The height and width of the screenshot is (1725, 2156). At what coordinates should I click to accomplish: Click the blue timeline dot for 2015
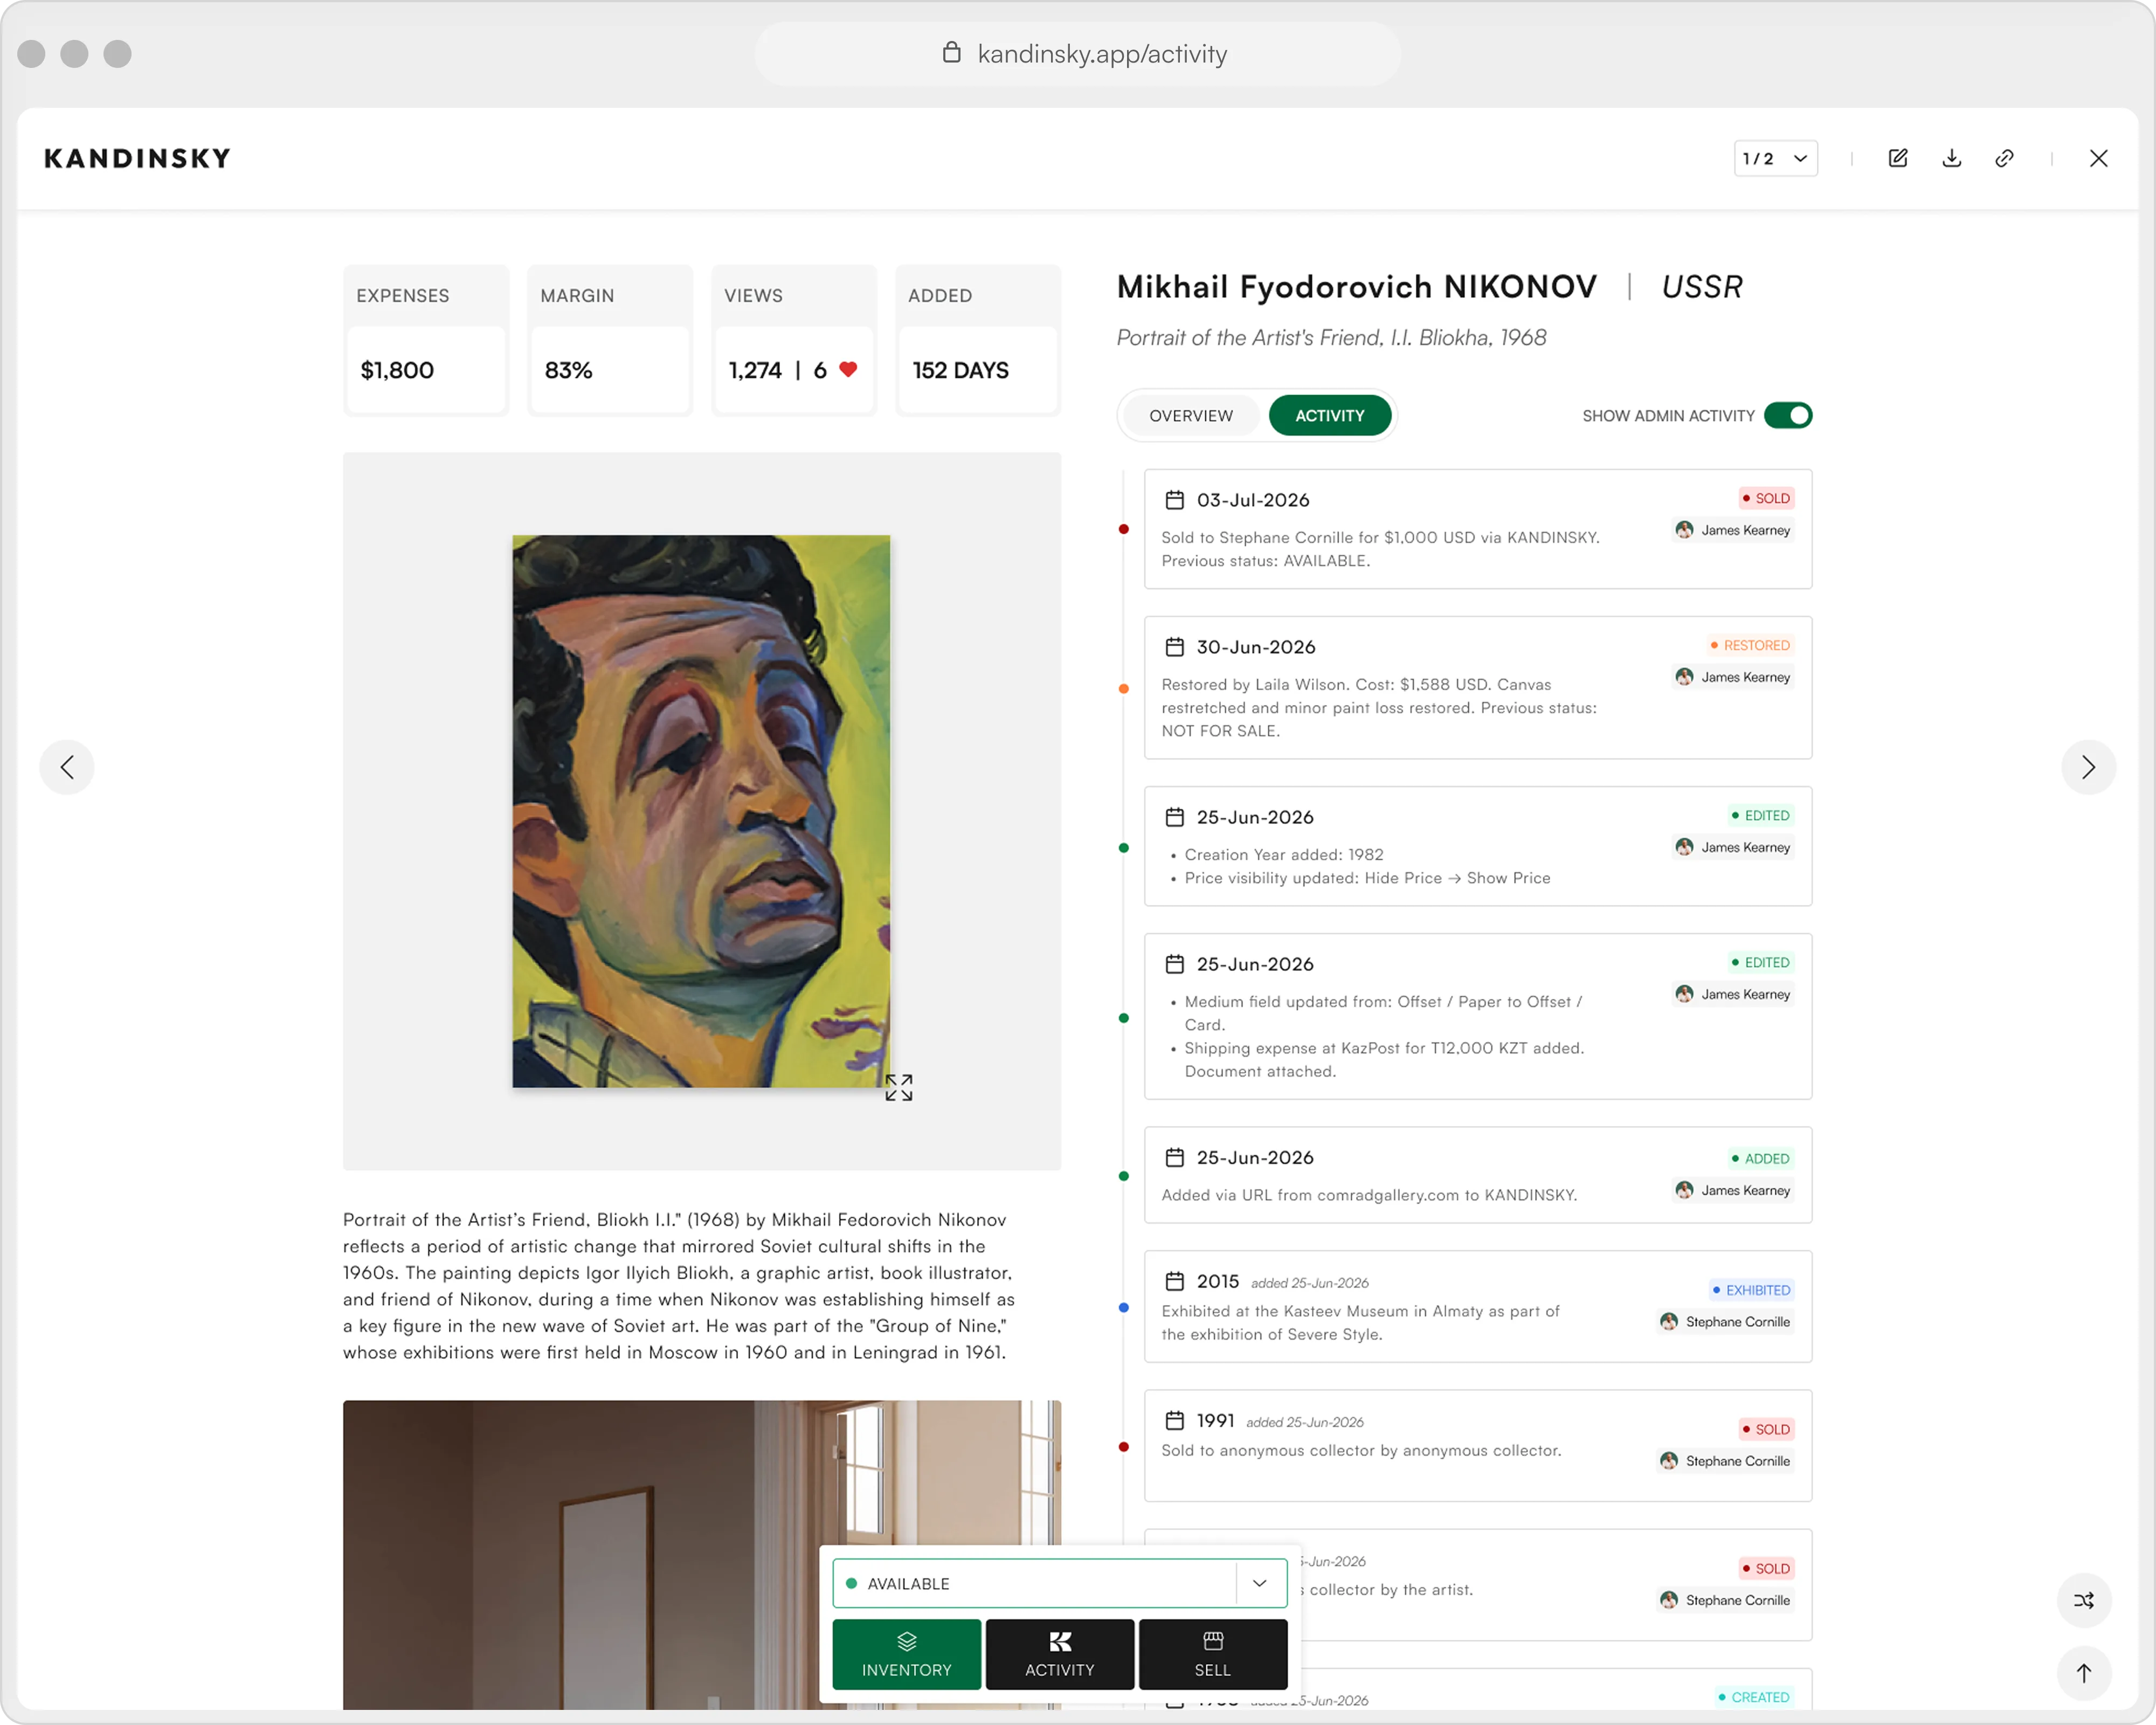pos(1123,1307)
